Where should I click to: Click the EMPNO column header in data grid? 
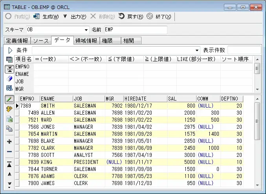(x=29, y=99)
